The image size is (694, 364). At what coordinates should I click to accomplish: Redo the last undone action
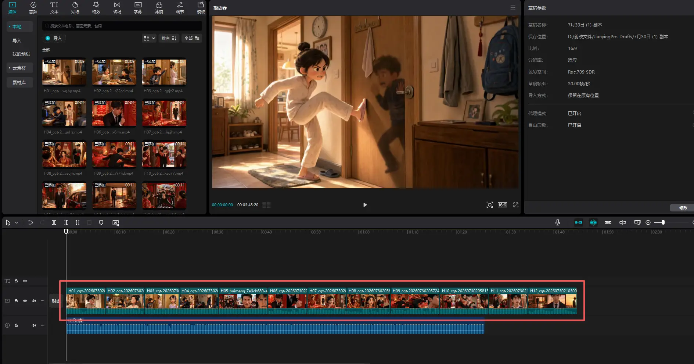(42, 222)
